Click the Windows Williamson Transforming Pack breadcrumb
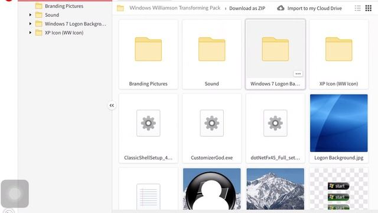 pyautogui.click(x=175, y=8)
